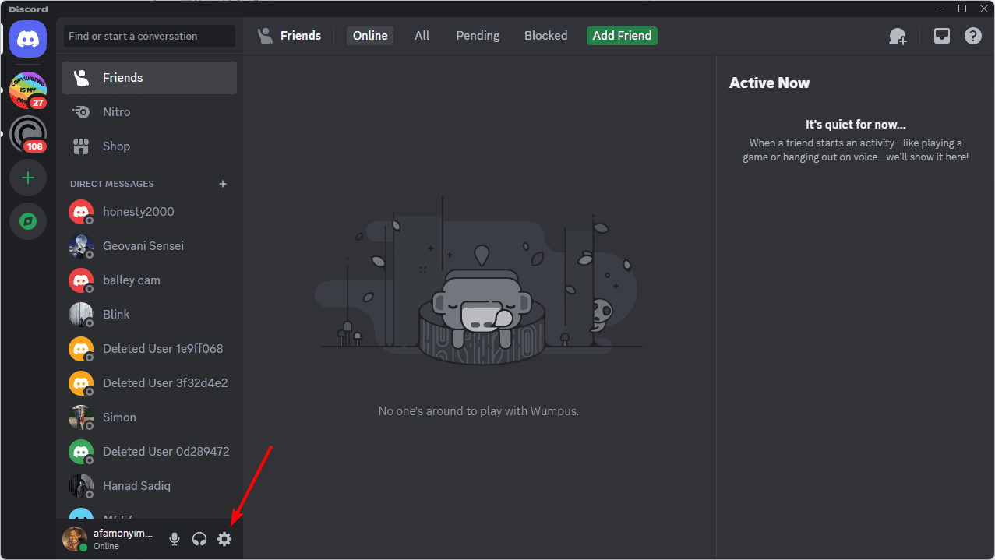This screenshot has height=560, width=995.
Task: Open New Group DM icon
Action: (x=898, y=36)
